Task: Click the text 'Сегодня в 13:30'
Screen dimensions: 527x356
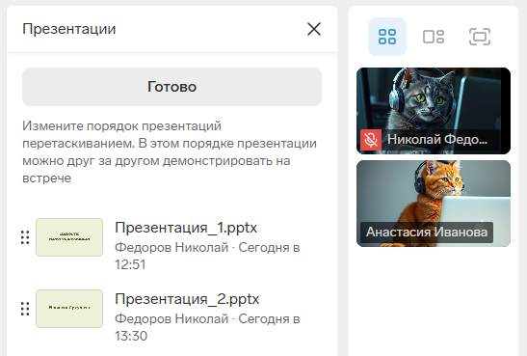Action: [x=207, y=327]
